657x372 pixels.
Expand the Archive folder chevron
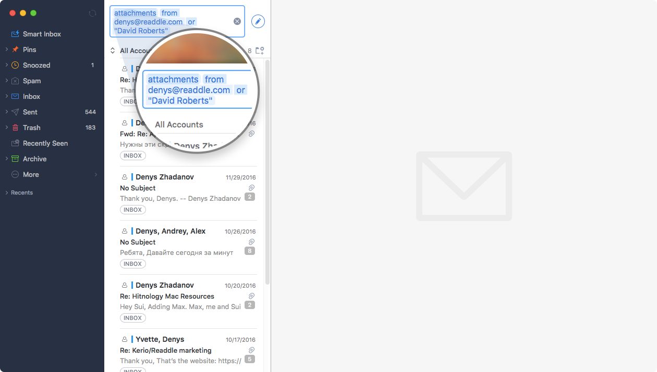(6, 159)
